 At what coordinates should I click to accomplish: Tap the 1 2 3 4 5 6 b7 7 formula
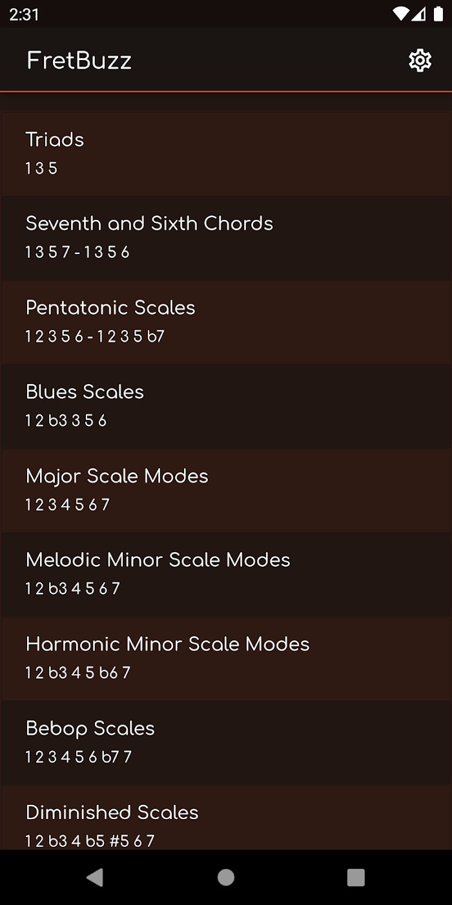click(78, 757)
